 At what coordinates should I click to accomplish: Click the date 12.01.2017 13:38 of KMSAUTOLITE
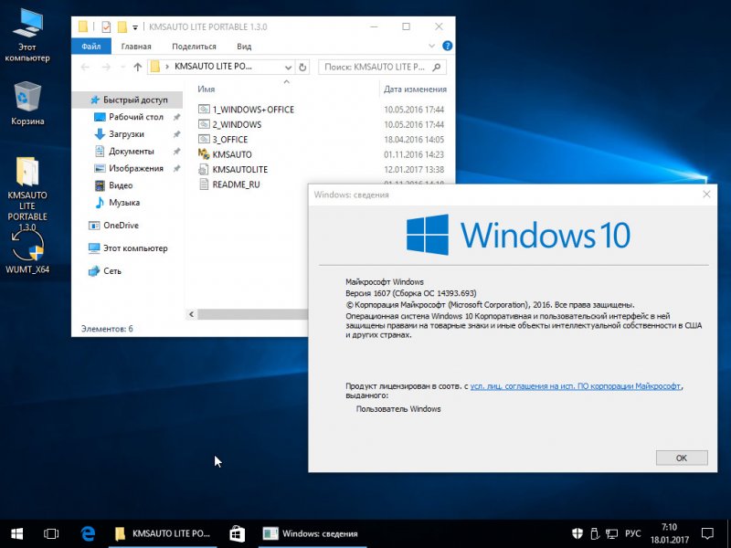point(414,169)
